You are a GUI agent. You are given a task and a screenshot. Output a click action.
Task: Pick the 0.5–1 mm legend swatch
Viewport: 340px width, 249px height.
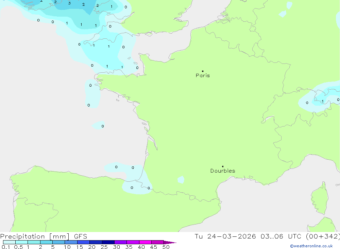(21, 242)
